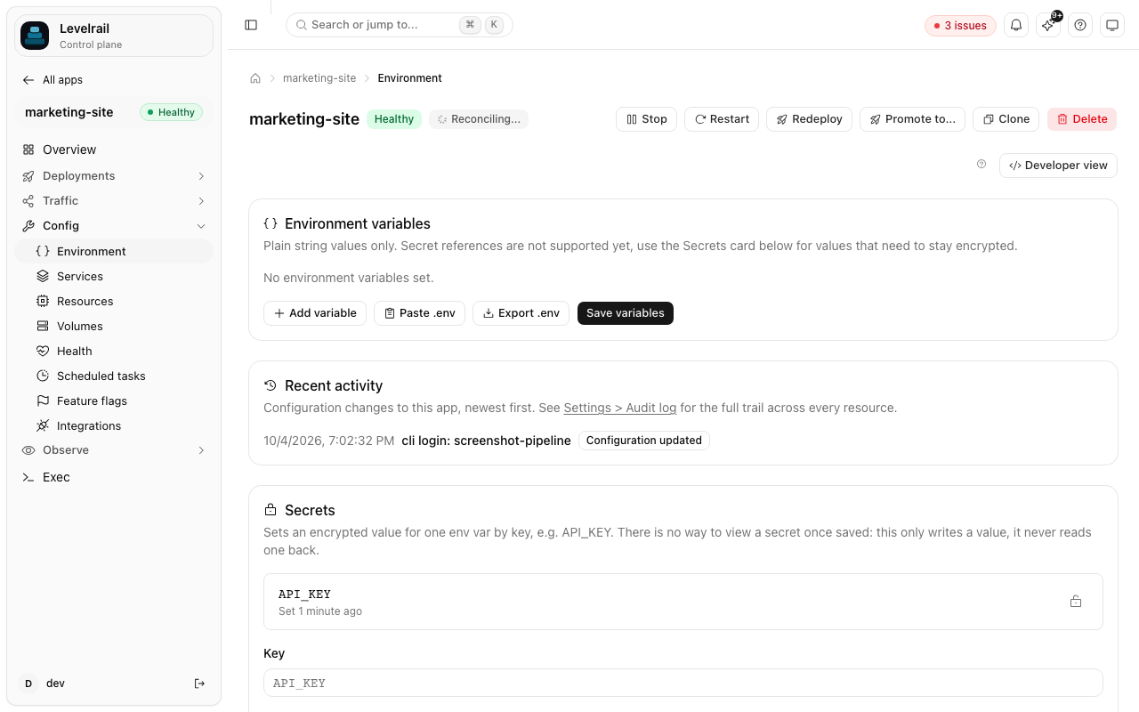Click the lock icon on API_KEY secret
Screen dimensions: 1139x712
(1076, 602)
